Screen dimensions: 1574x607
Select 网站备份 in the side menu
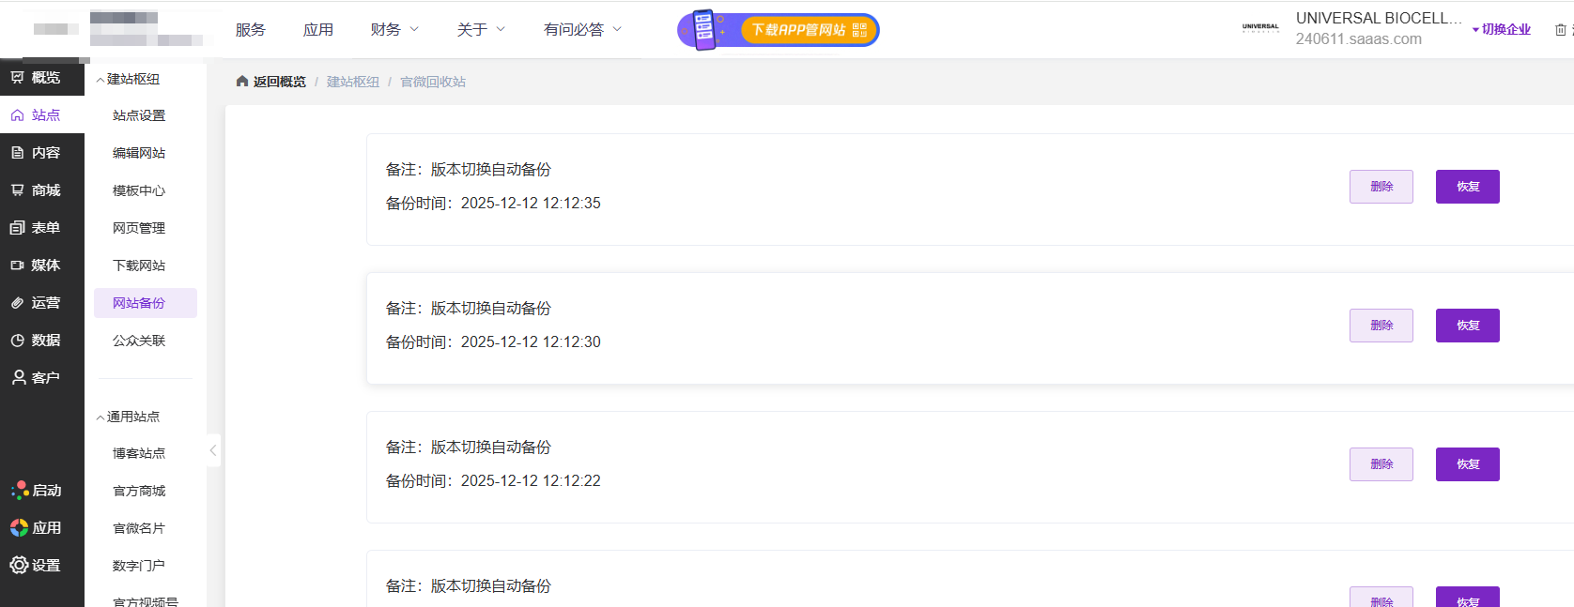coord(139,303)
